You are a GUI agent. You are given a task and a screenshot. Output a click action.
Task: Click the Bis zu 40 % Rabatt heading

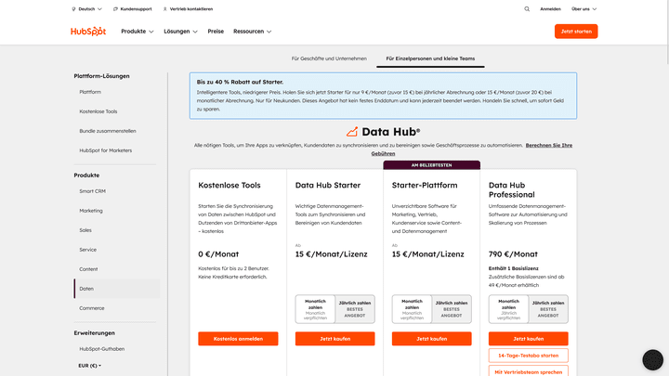coord(240,82)
